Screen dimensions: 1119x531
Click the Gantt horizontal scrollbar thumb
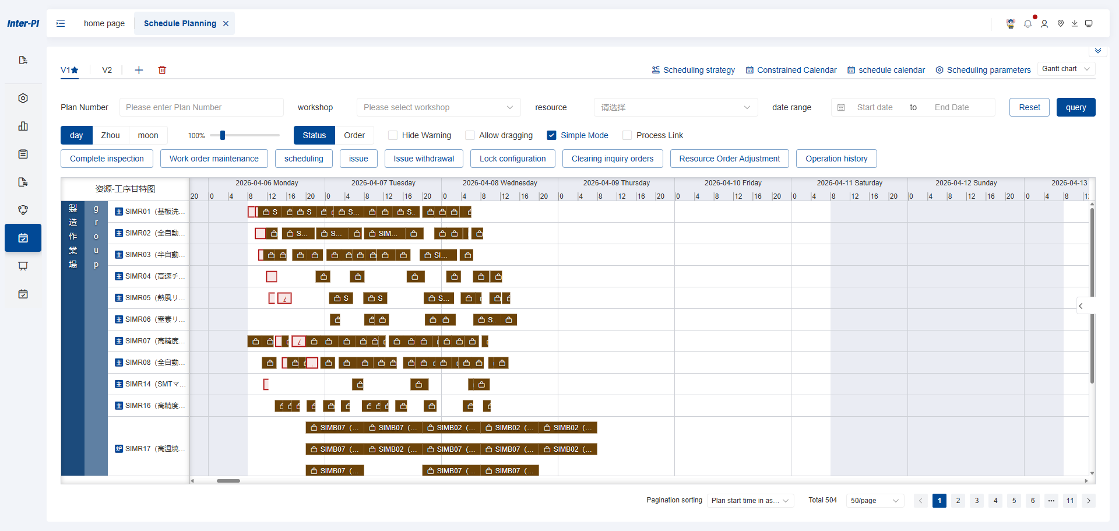click(228, 481)
